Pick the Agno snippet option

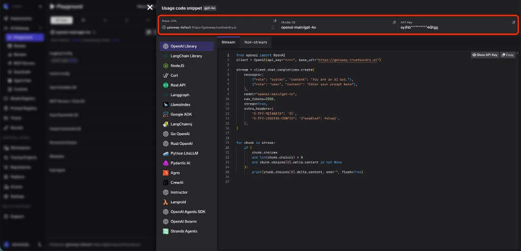pos(187,173)
